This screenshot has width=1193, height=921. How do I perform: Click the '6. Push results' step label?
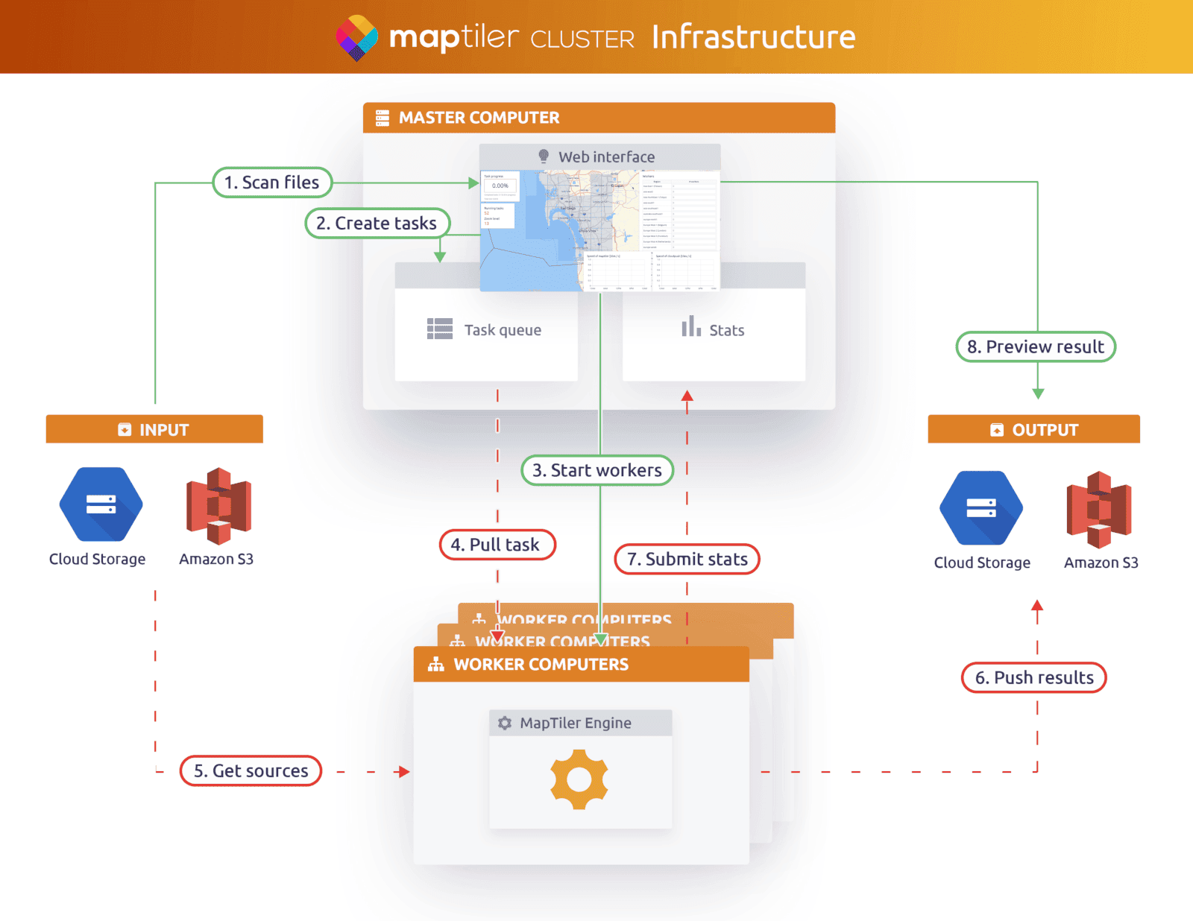pos(1033,677)
